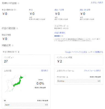
Task: Click help icon beside 収益の確定額
Action: [x=17, y=28]
